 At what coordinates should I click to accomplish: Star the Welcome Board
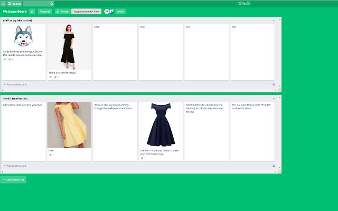click(x=32, y=12)
